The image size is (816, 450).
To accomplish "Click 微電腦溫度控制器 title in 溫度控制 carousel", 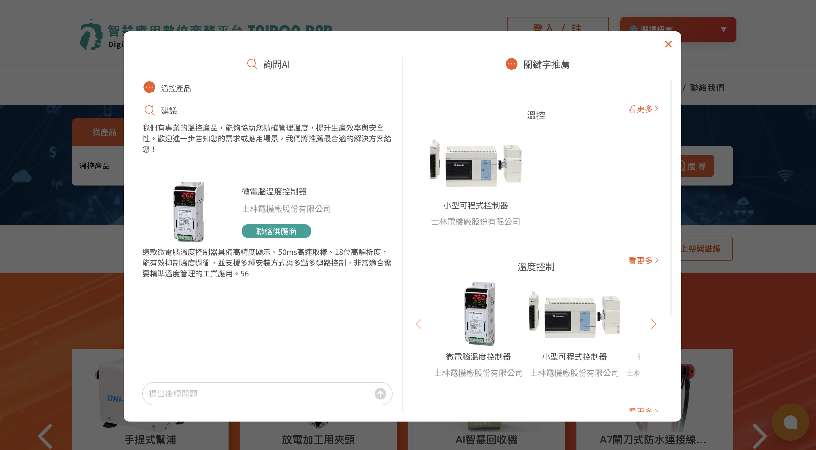I will (x=478, y=357).
